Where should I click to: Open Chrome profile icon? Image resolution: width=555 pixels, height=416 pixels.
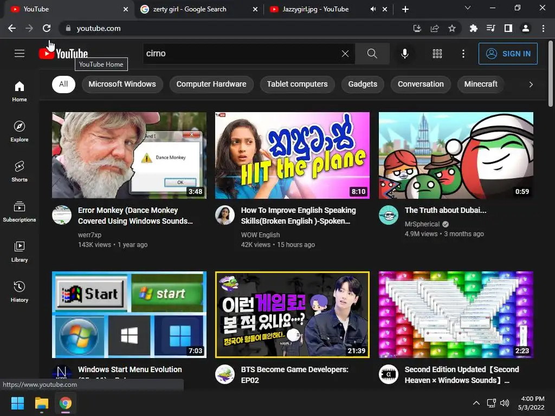pos(526,28)
